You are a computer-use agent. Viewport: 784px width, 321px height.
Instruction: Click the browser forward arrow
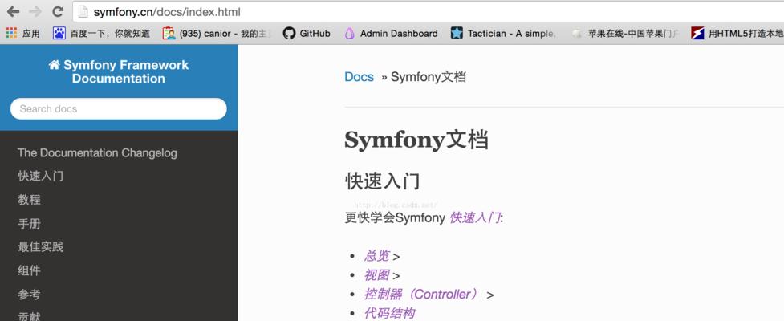click(x=35, y=12)
